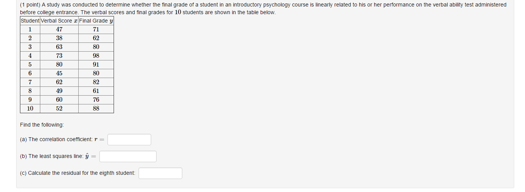Click the least squares line input box
The image size is (525, 192).
pyautogui.click(x=128, y=156)
